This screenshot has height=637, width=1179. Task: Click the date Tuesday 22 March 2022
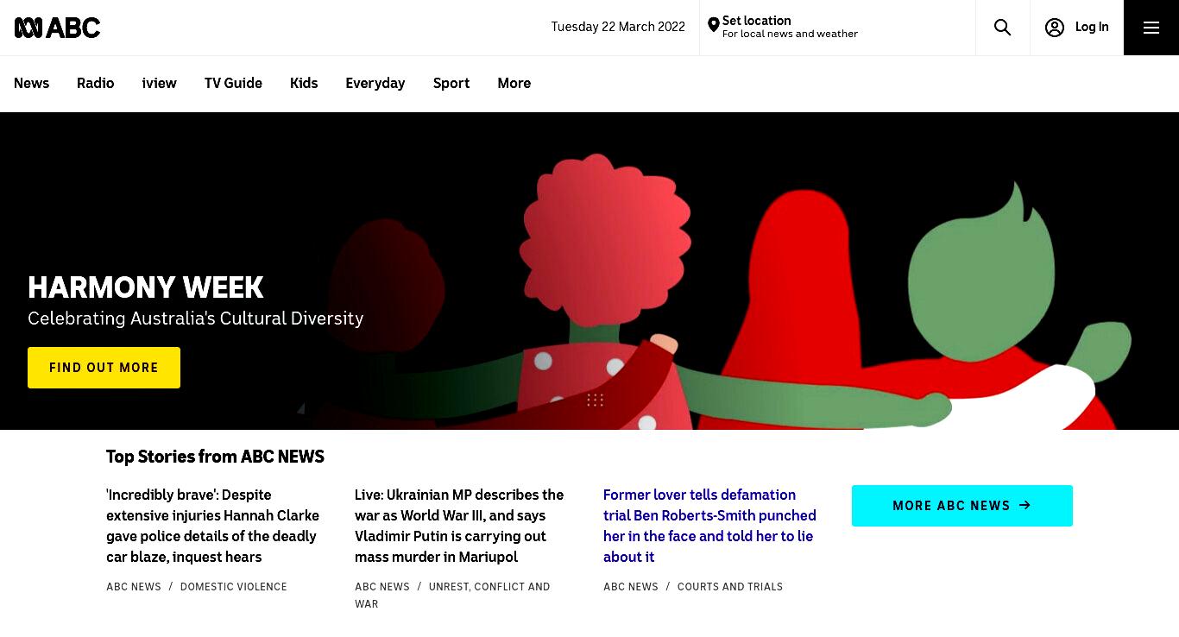point(618,27)
